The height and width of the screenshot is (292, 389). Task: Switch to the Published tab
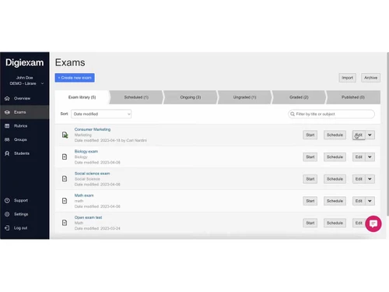353,97
